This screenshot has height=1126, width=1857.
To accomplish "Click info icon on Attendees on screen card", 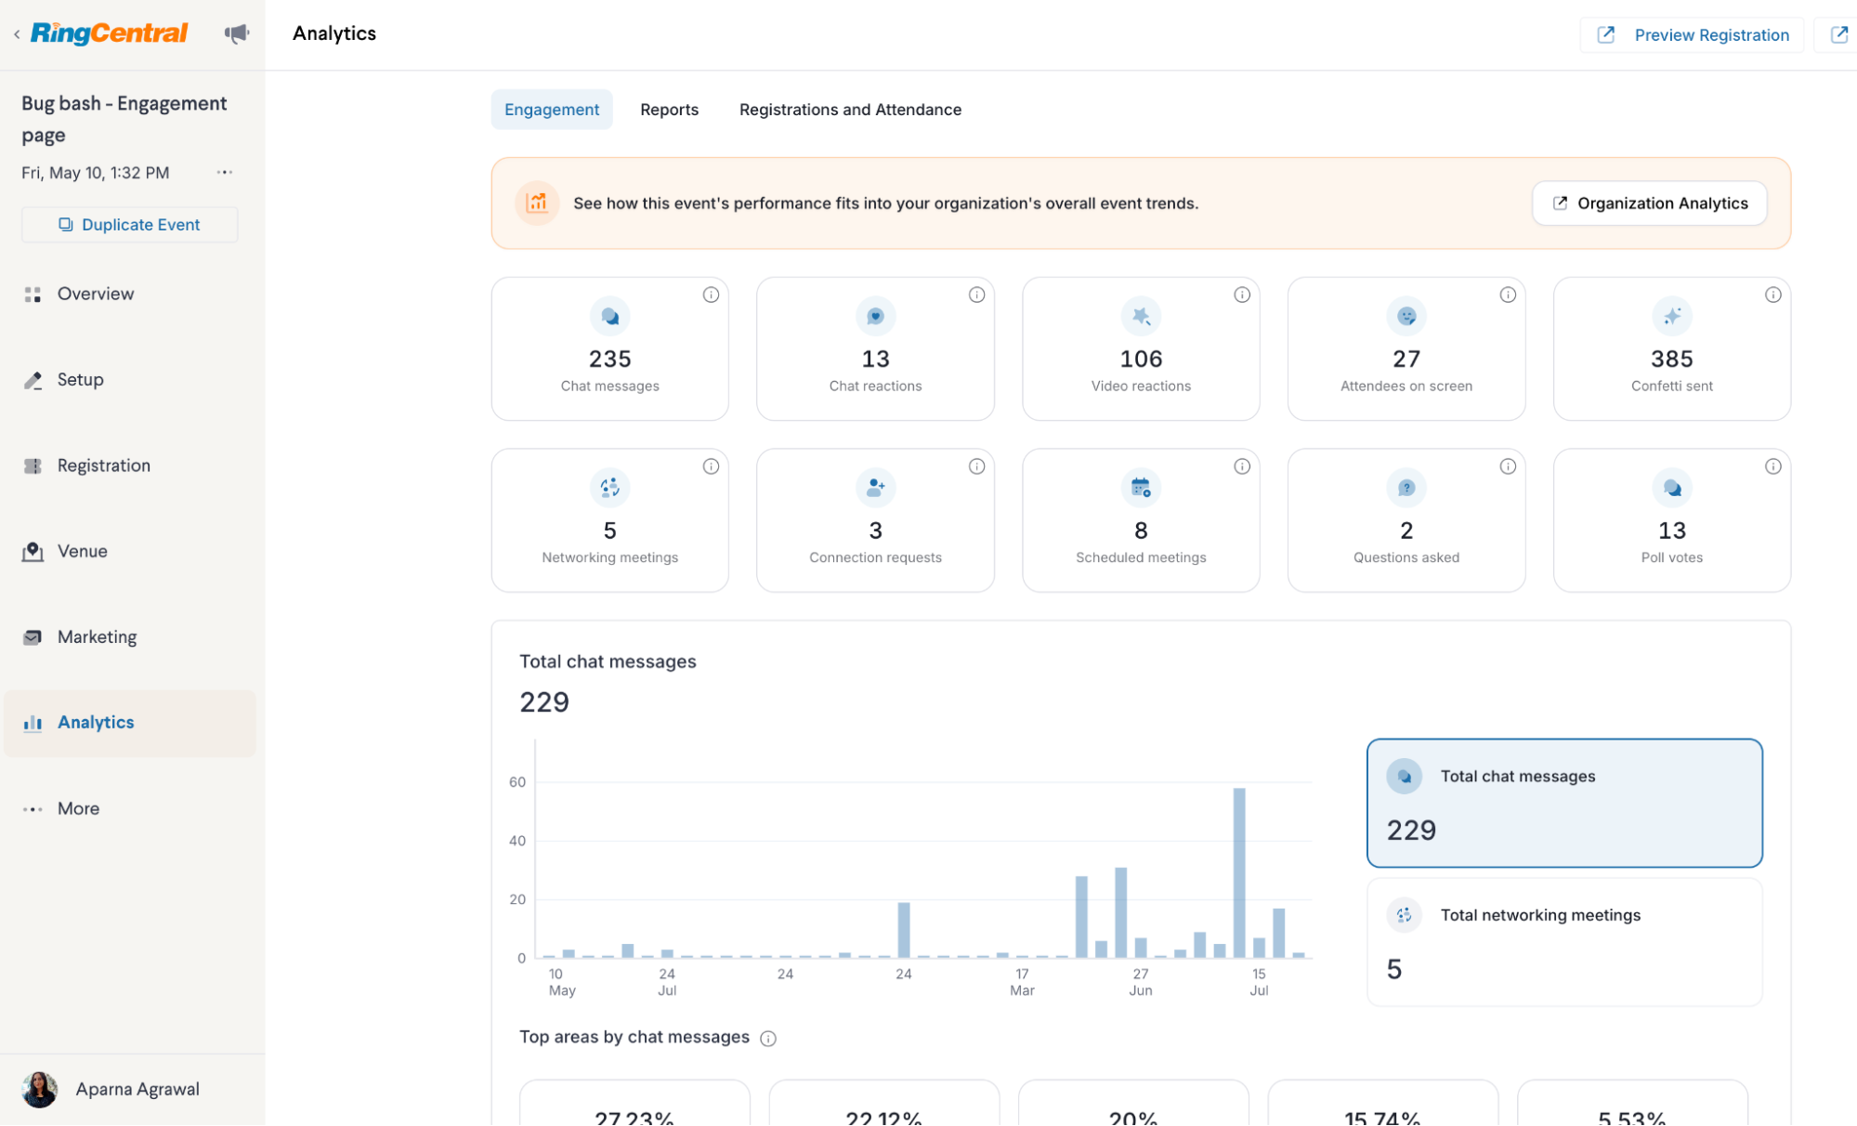I will pos(1508,295).
